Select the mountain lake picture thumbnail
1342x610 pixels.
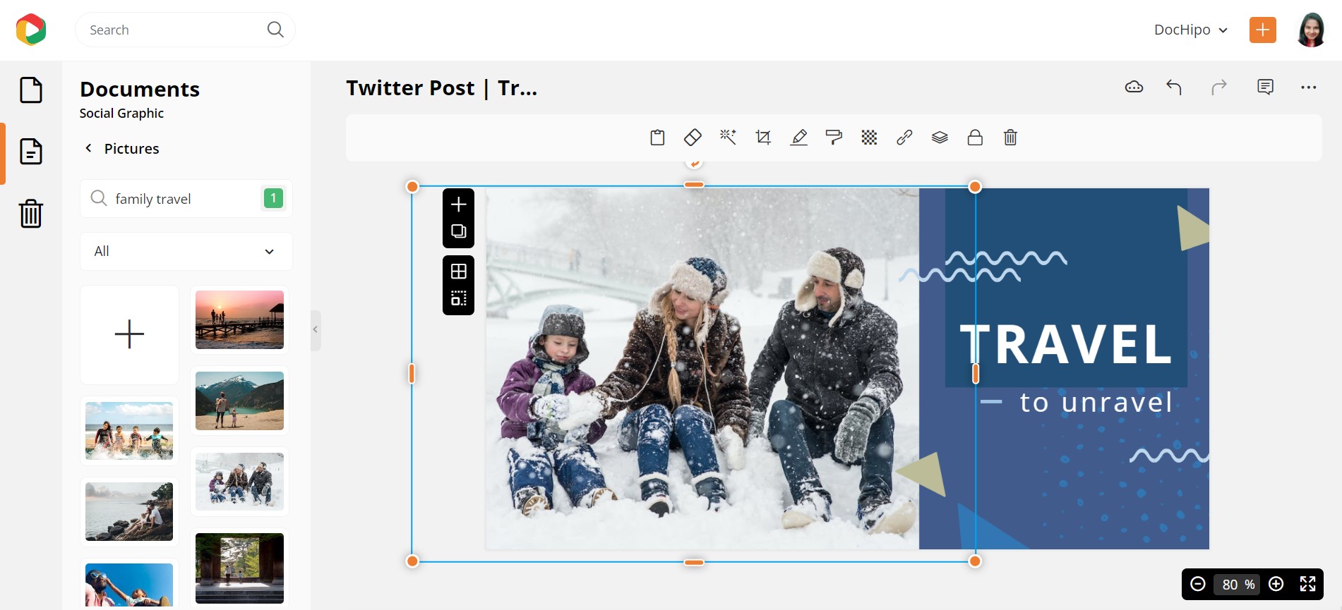point(239,401)
